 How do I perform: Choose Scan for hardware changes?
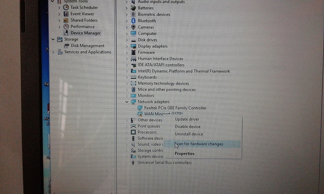(202, 144)
